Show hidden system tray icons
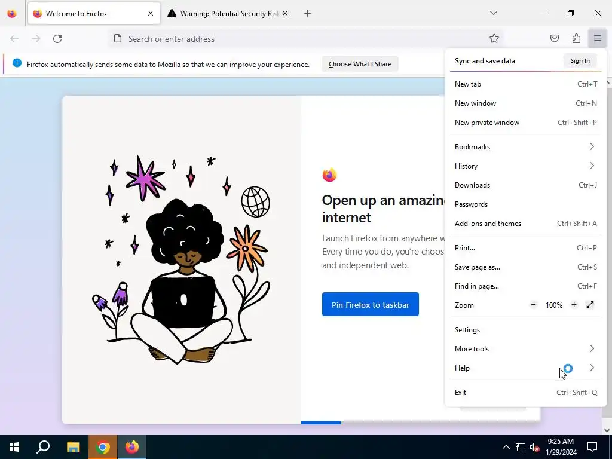Image resolution: width=612 pixels, height=459 pixels. (506, 447)
